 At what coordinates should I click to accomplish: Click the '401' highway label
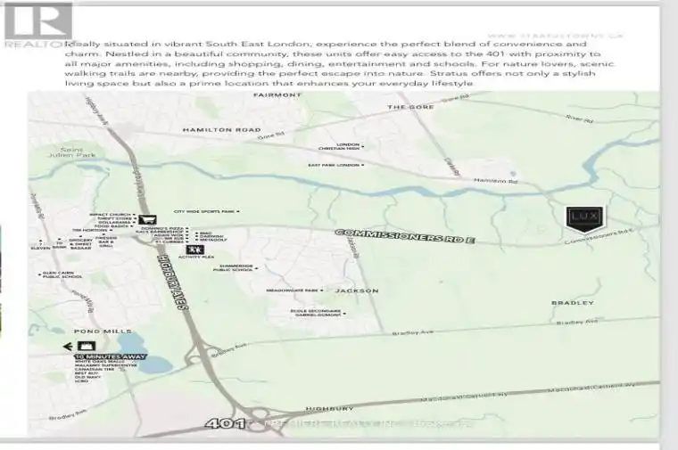pyautogui.click(x=225, y=423)
